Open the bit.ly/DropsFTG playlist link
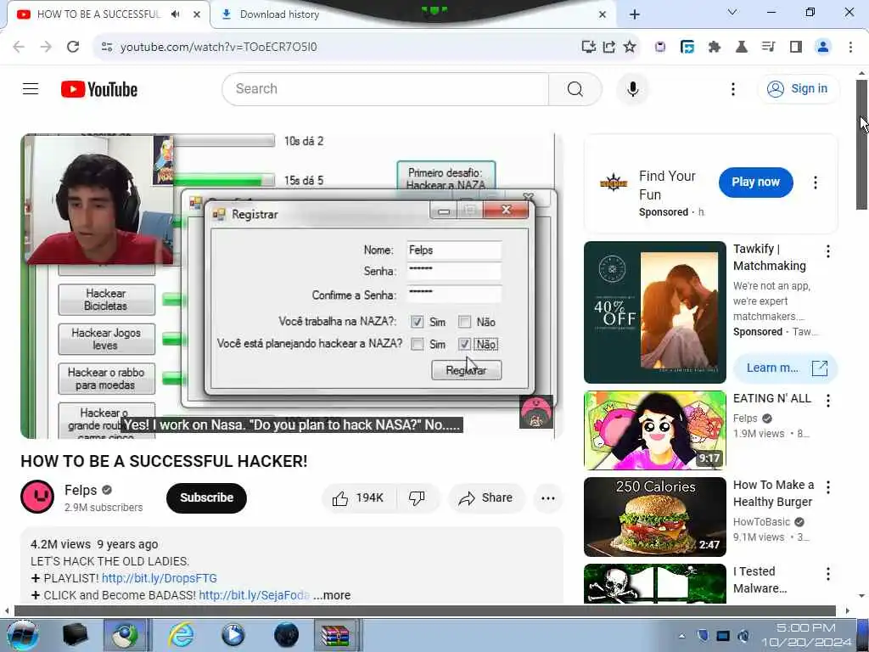 pos(159,578)
